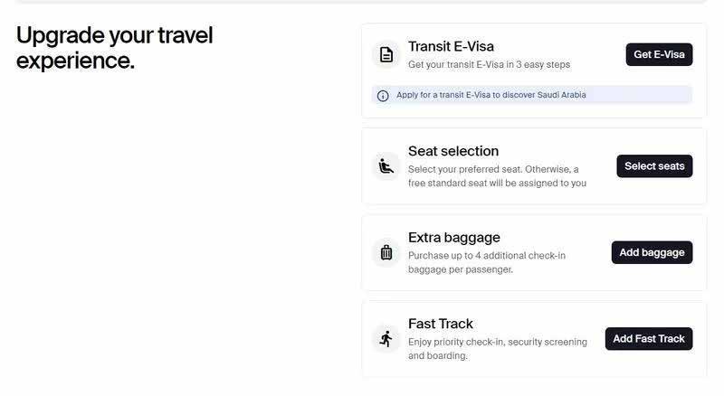Viewport: 724px width, 396px height.
Task: Click the 'Upgrade your travel experience' heading
Action: click(x=114, y=48)
